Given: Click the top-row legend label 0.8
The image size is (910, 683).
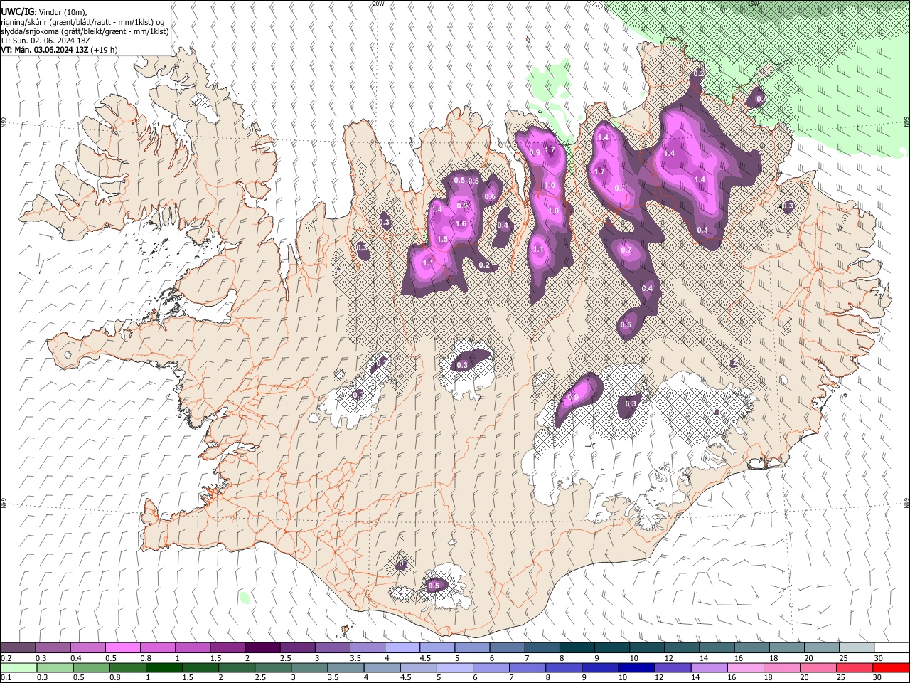Looking at the screenshot, I should pos(146,658).
